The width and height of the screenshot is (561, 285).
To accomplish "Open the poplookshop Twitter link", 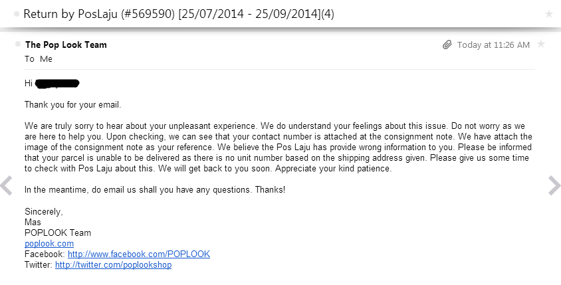I will click(x=114, y=265).
